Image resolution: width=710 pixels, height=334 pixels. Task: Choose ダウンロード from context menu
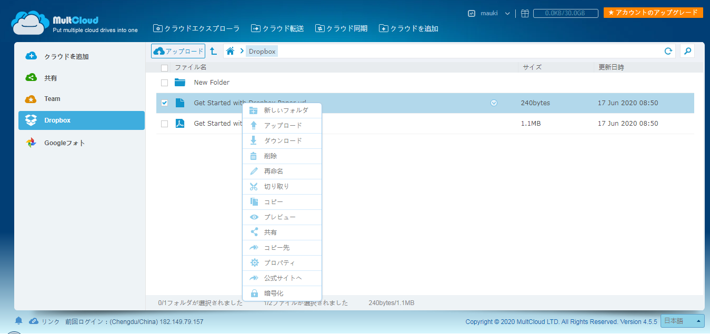pyautogui.click(x=282, y=141)
